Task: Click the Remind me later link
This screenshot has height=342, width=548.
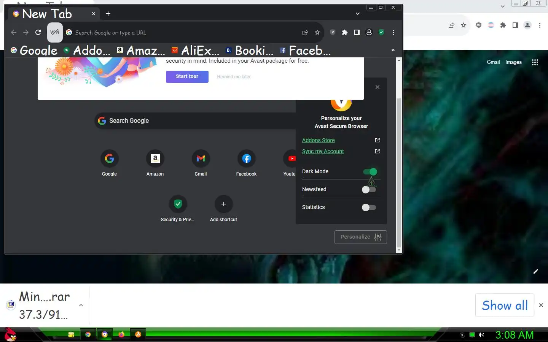Action: coord(234,77)
